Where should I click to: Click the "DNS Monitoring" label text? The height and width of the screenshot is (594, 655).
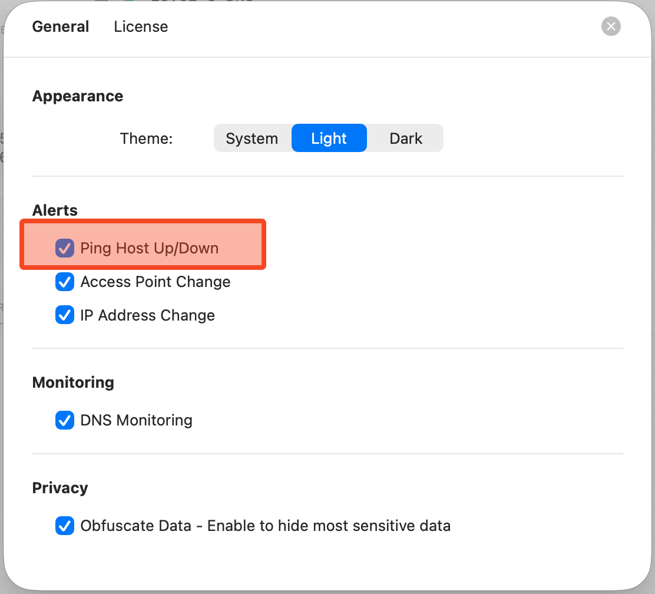(137, 420)
